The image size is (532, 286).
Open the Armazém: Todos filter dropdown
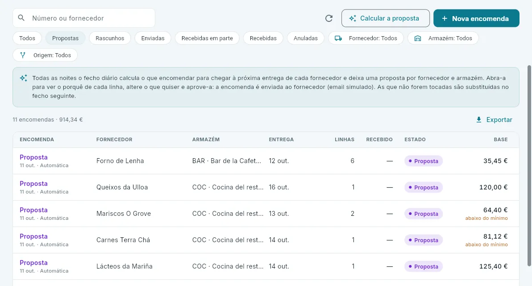443,38
